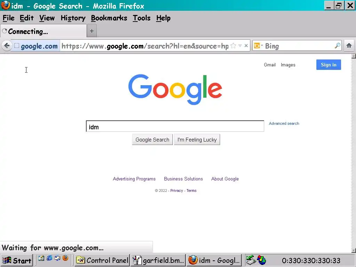This screenshot has height=267, width=356.
Task: Click the Show Desktop quick launch icon
Action: pyautogui.click(x=41, y=258)
